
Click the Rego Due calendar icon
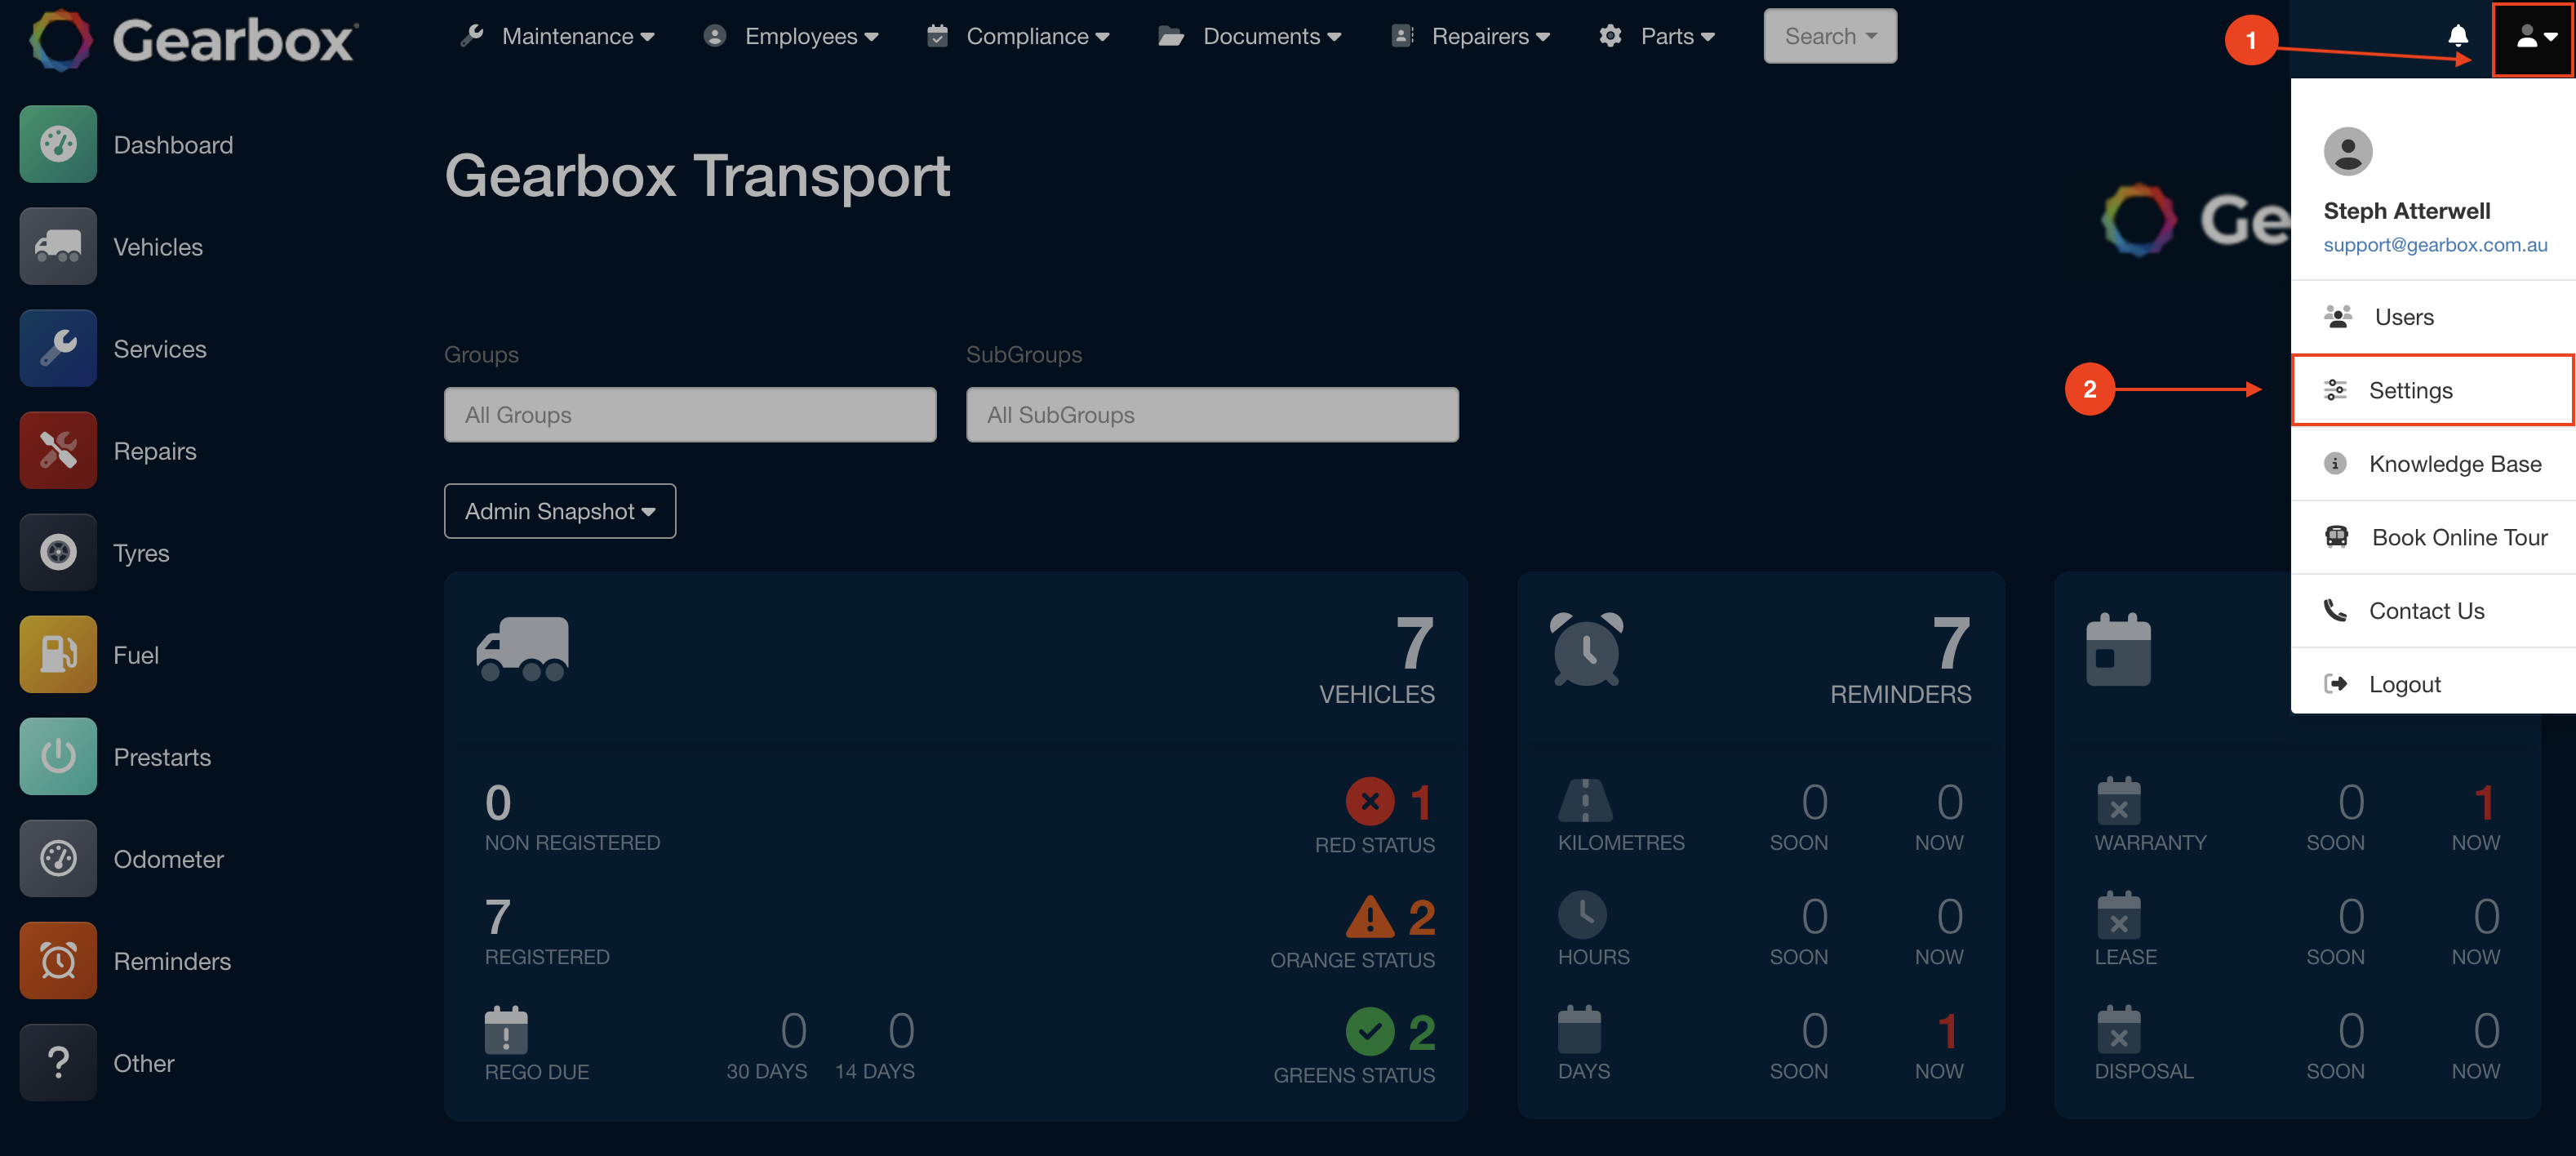(506, 1030)
